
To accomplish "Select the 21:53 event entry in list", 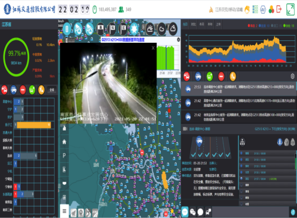I will point(239,89).
